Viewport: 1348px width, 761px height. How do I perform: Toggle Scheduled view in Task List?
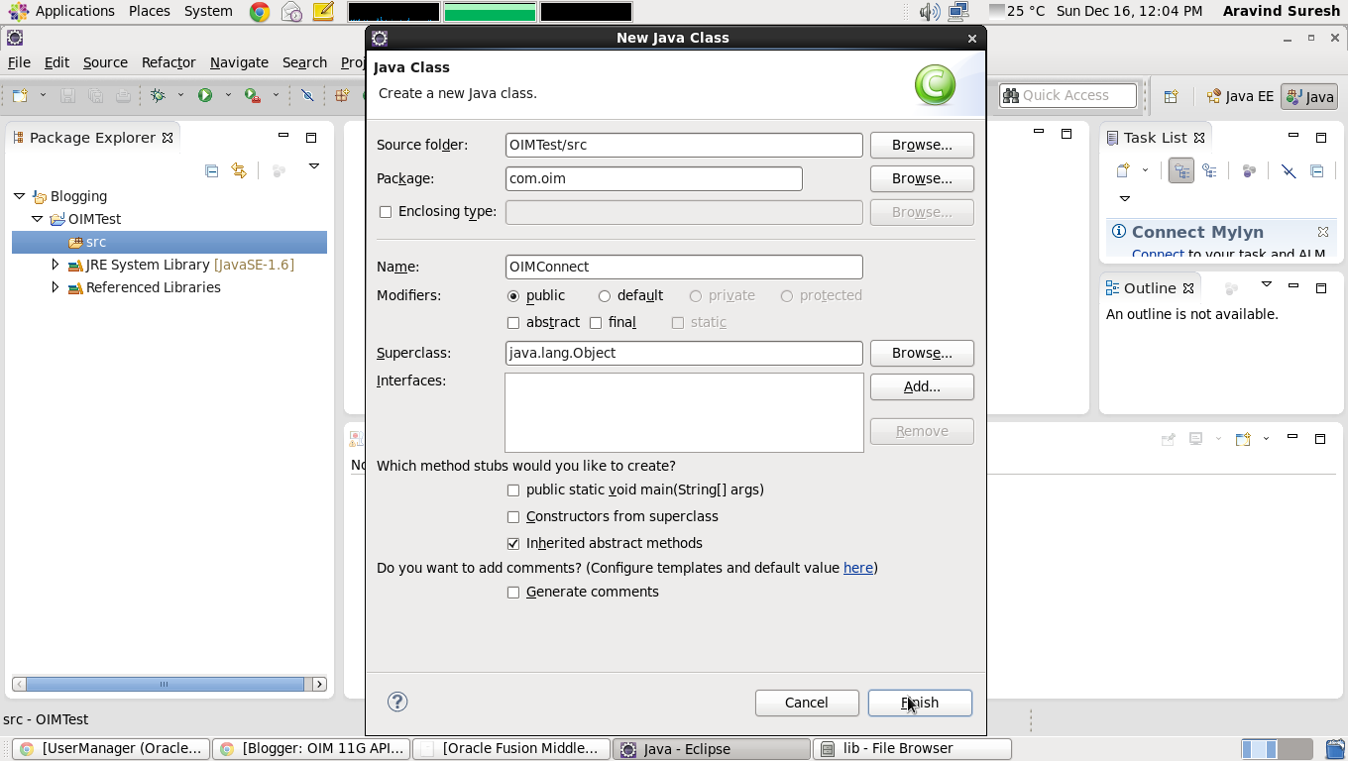tap(1209, 170)
